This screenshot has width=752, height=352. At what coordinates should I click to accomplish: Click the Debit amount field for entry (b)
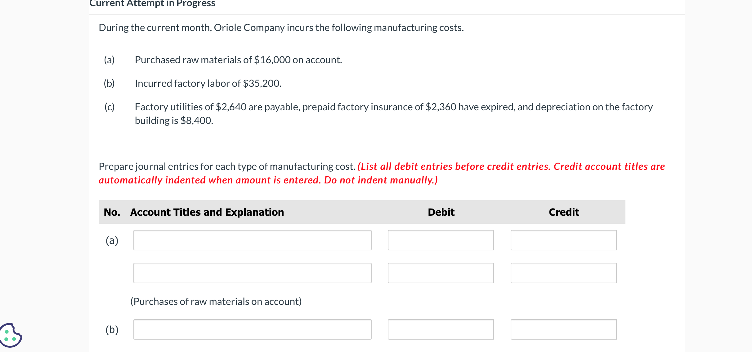click(441, 329)
